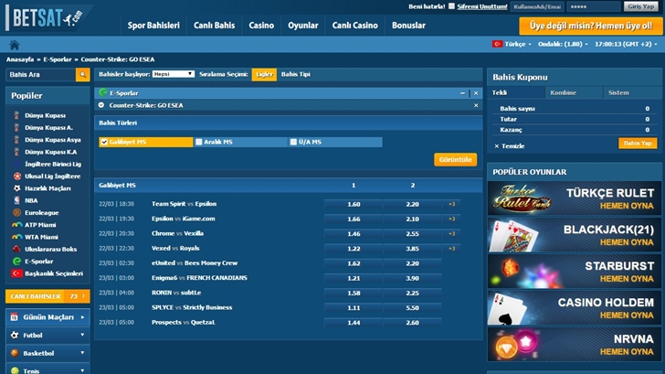665x374 pixels.
Task: Minimize the E-Sporlar panel
Action: click(x=462, y=93)
